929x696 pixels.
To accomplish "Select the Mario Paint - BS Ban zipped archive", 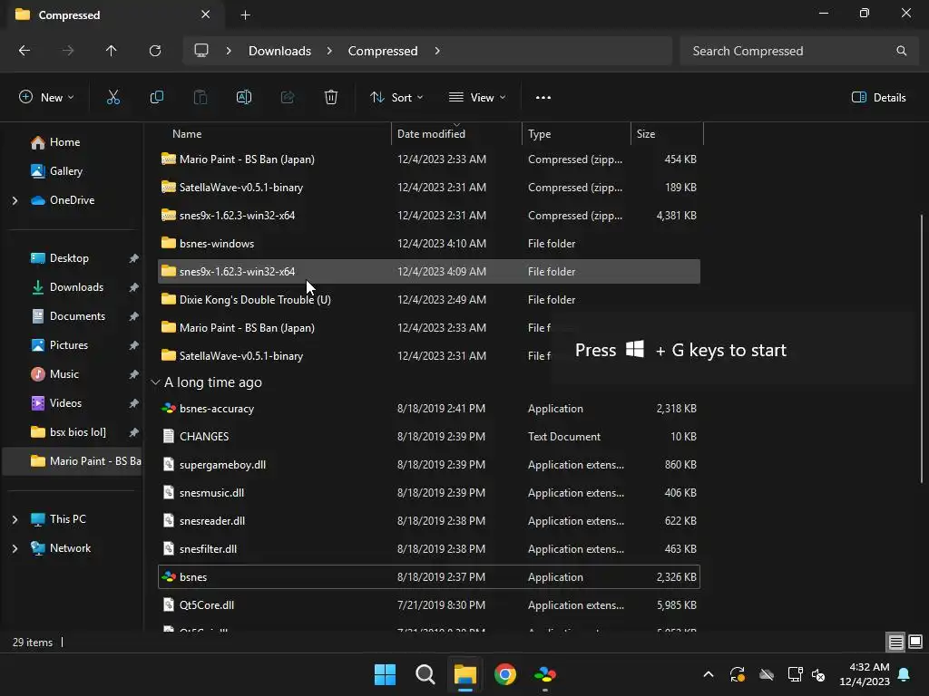I will [x=429, y=159].
